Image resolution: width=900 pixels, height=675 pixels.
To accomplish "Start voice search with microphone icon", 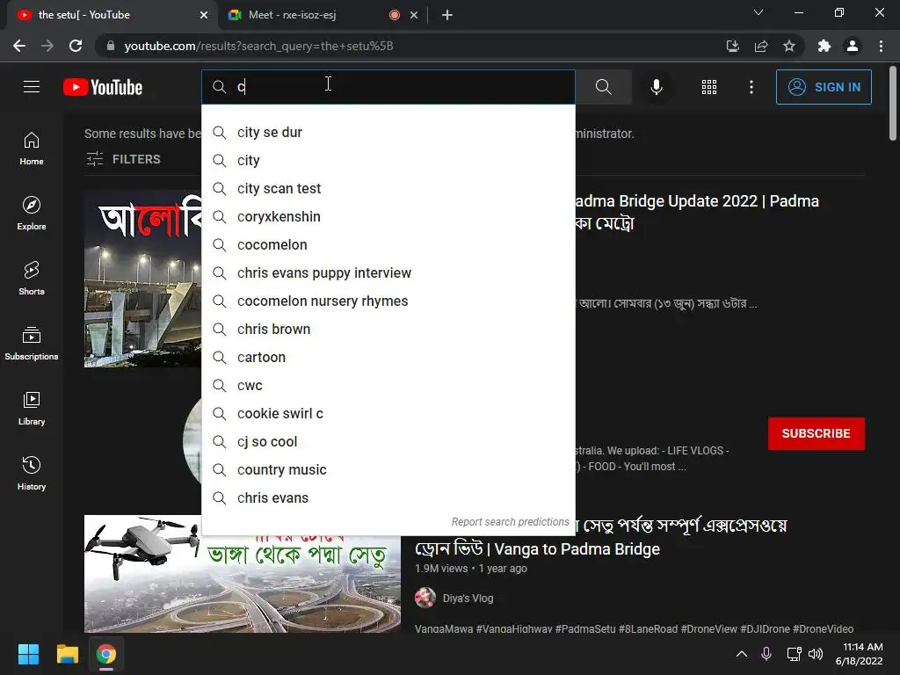I will point(656,87).
